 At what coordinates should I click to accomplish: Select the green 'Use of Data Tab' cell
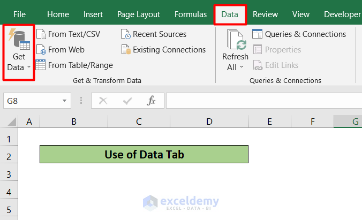pyautogui.click(x=144, y=155)
